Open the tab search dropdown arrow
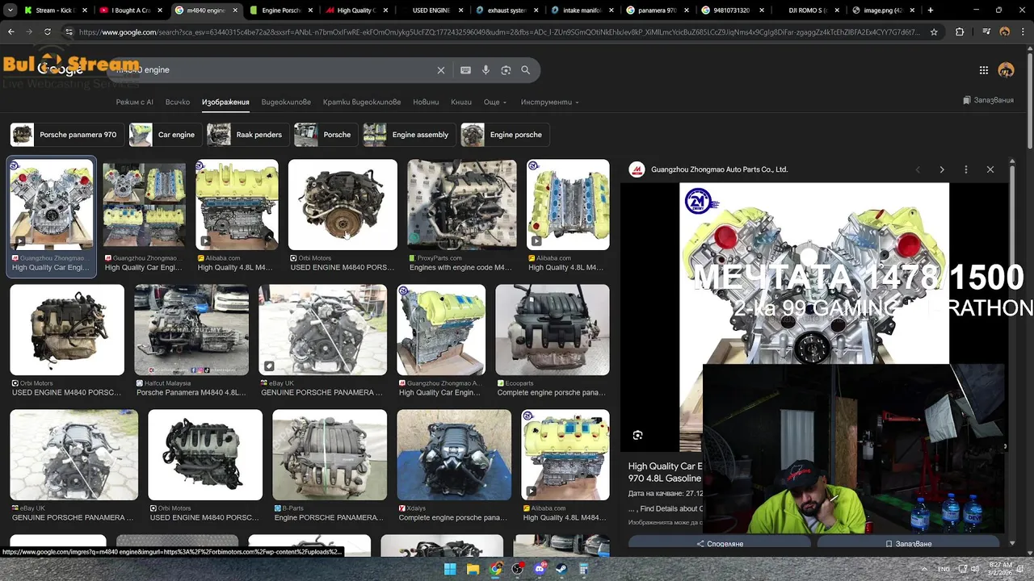 click(11, 10)
